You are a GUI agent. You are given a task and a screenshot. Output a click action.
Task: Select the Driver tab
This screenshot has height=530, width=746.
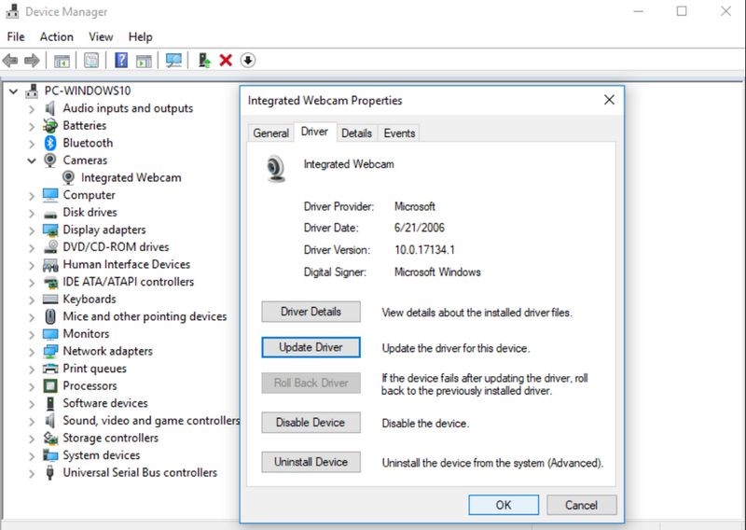(x=314, y=132)
